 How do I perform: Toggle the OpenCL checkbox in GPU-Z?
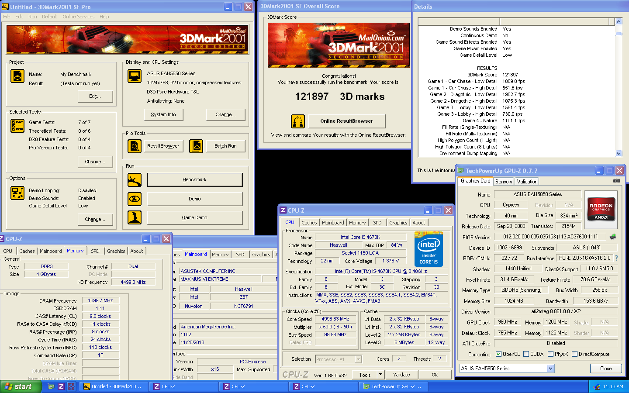coord(499,354)
